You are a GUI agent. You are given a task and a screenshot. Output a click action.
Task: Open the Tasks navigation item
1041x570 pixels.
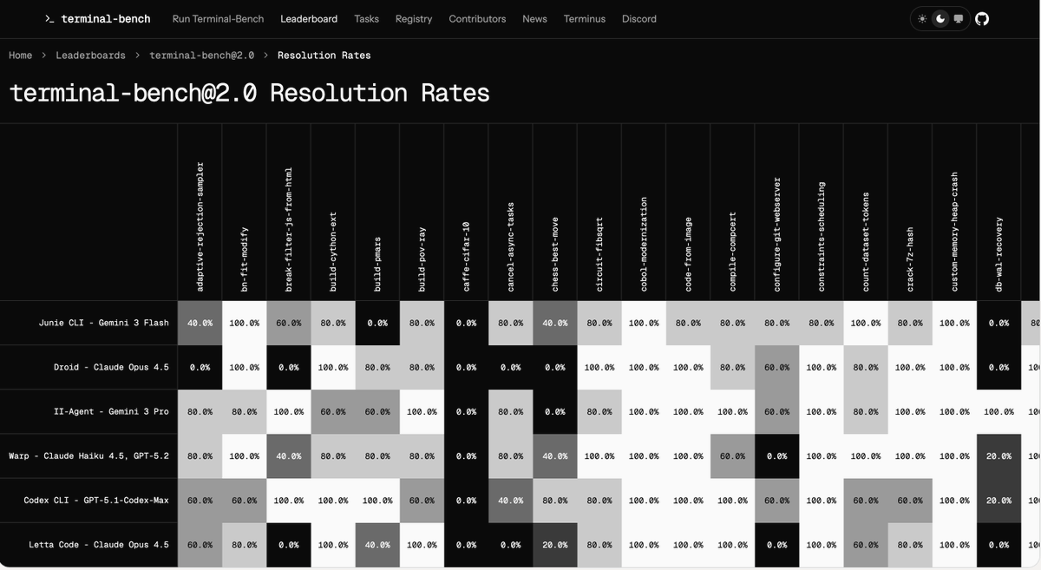(x=366, y=18)
